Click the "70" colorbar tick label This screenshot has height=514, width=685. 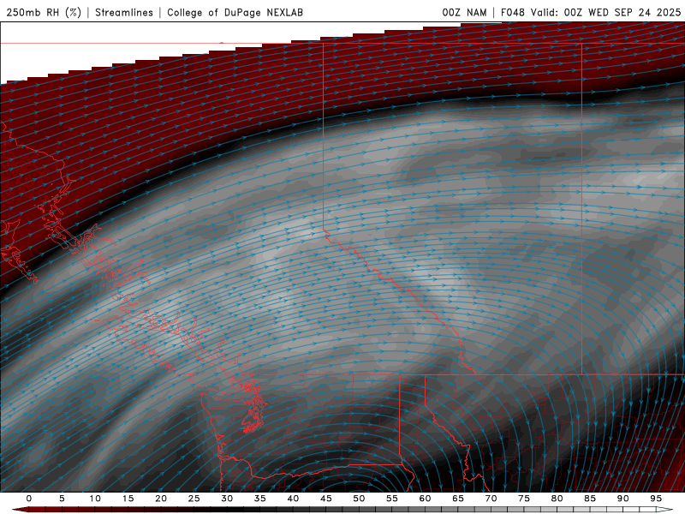point(491,499)
